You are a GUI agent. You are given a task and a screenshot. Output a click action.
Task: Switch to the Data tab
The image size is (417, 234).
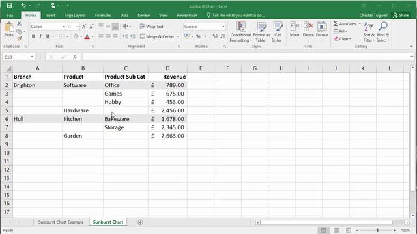[124, 15]
